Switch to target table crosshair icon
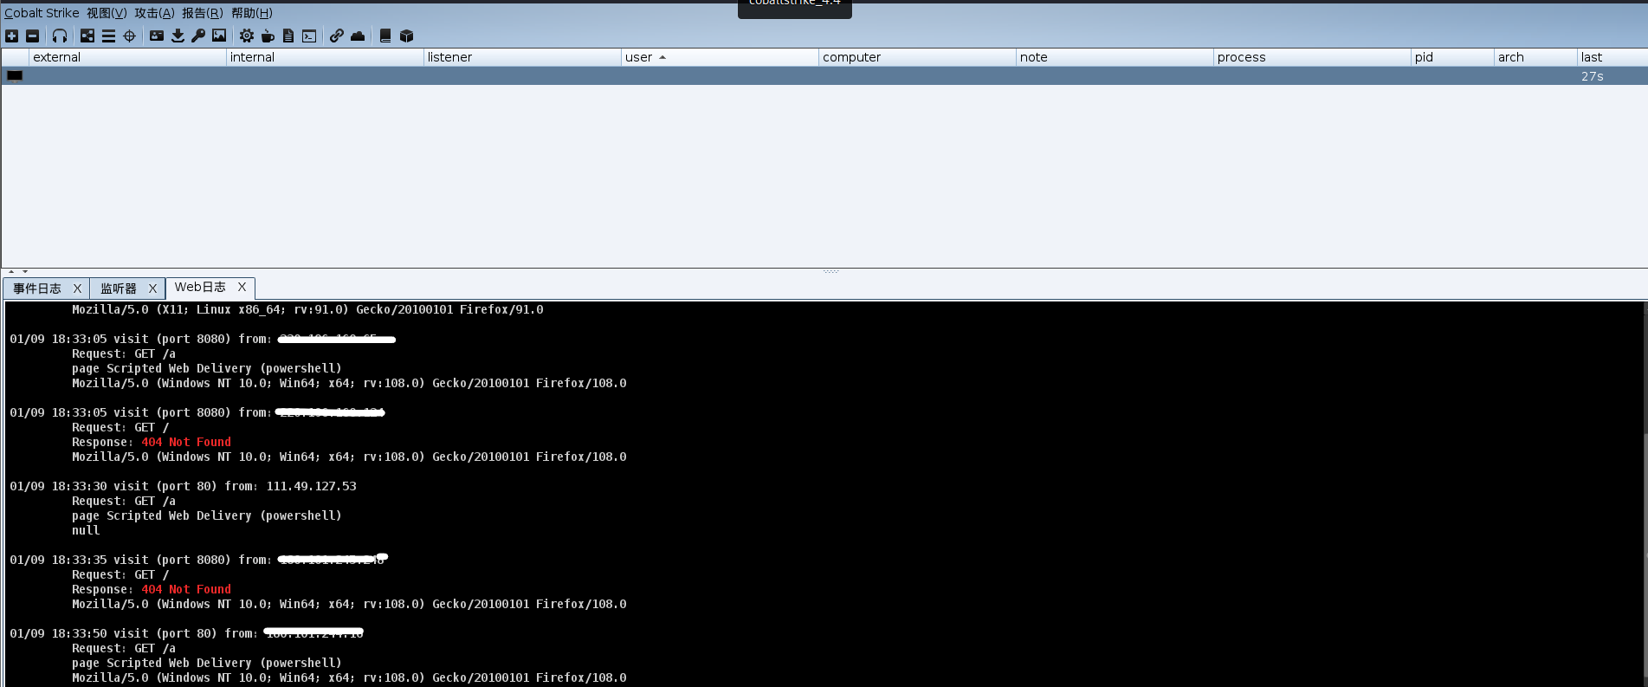Screen dimensions: 1648x687 coord(130,36)
